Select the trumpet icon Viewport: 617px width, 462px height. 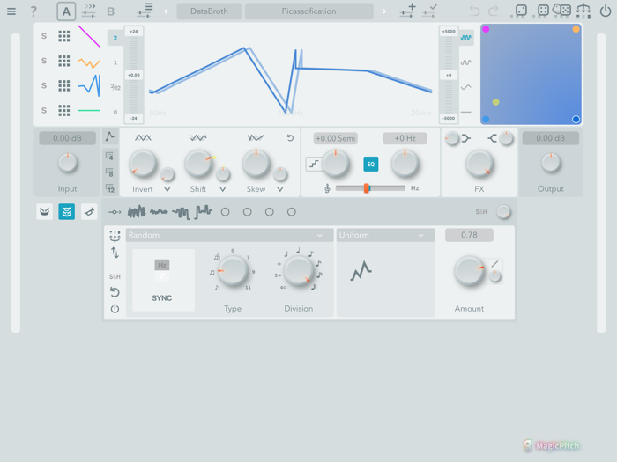click(x=89, y=212)
